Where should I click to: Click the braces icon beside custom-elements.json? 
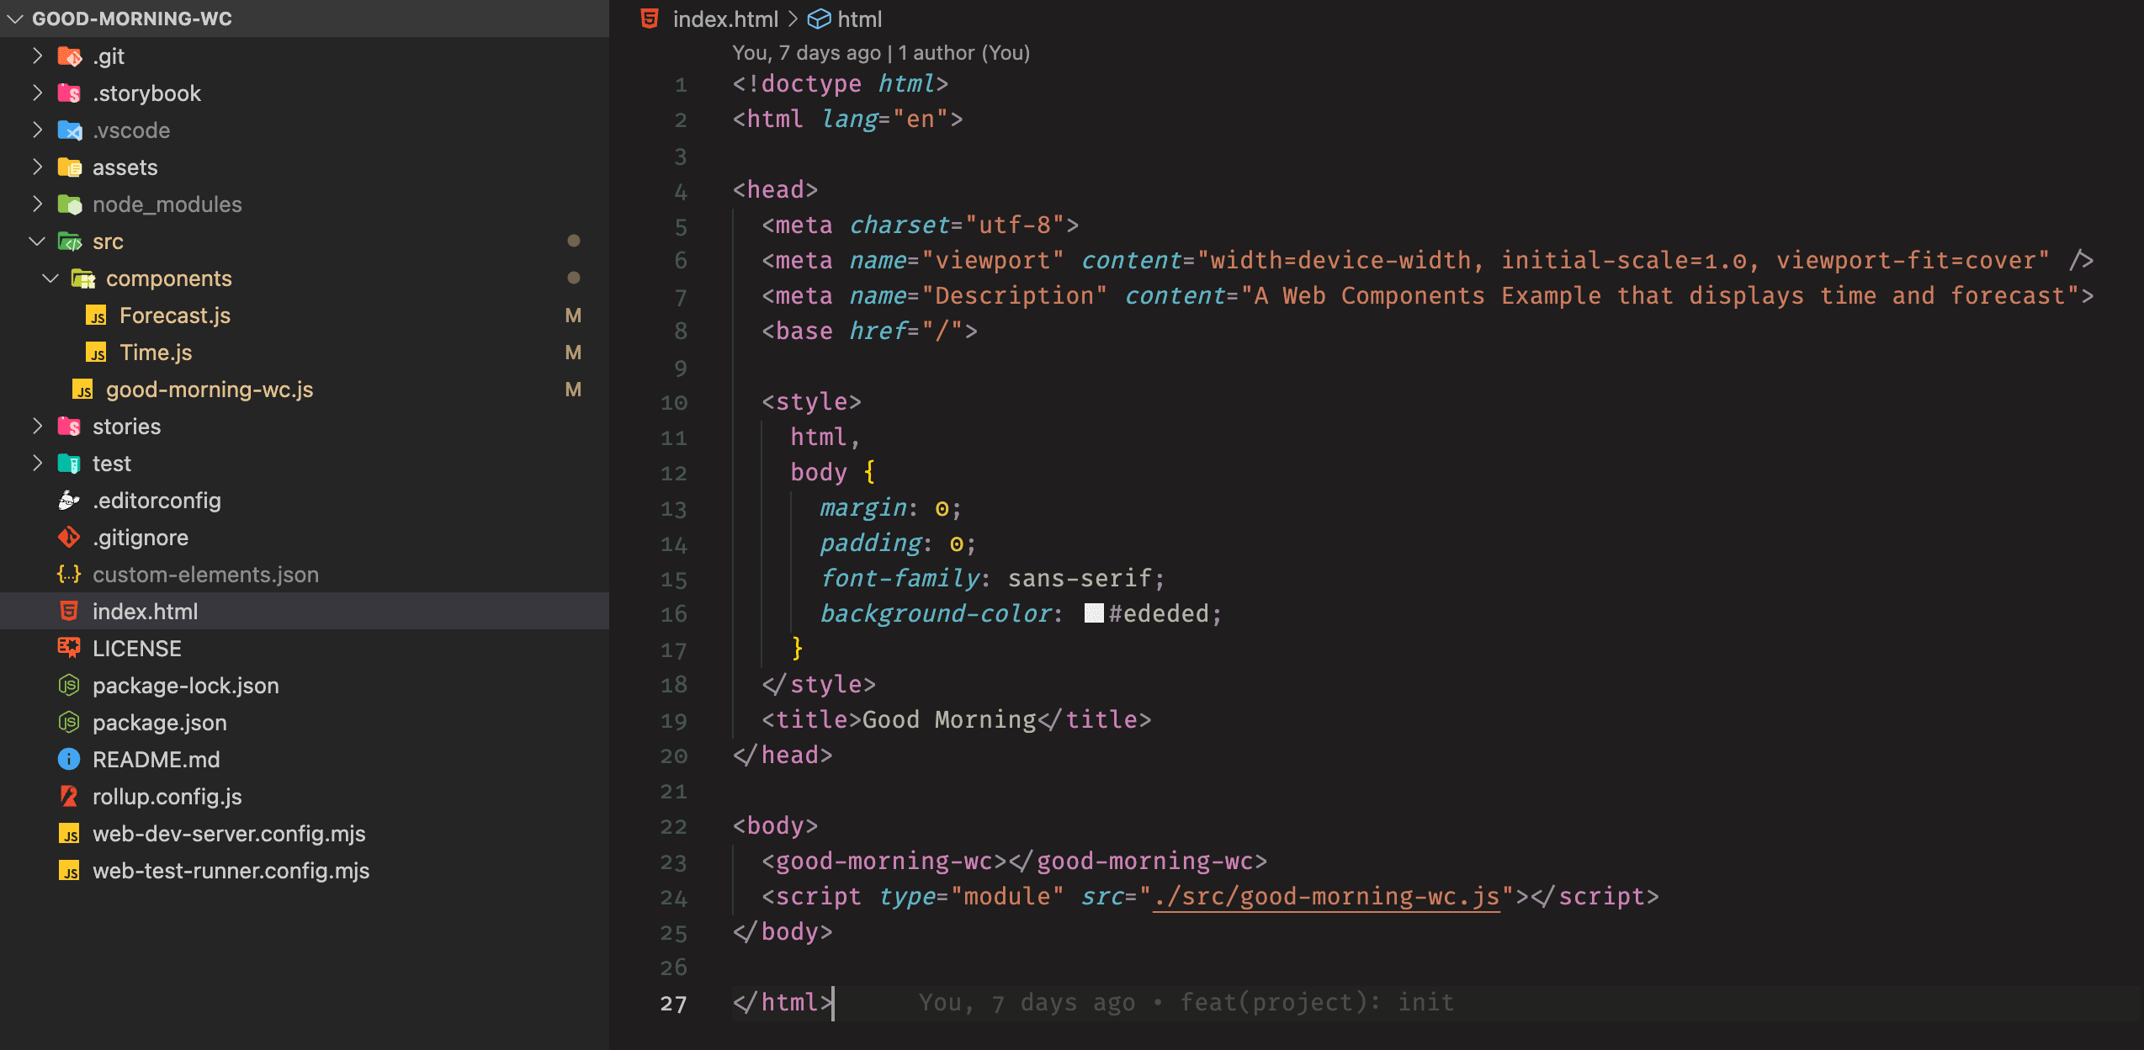coord(69,575)
